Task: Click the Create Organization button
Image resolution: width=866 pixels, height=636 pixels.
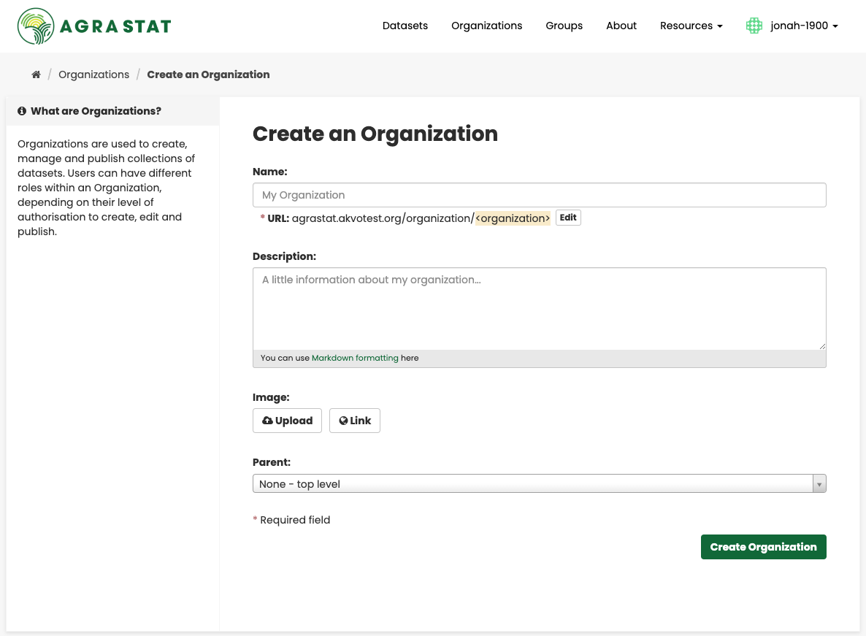Action: point(763,547)
